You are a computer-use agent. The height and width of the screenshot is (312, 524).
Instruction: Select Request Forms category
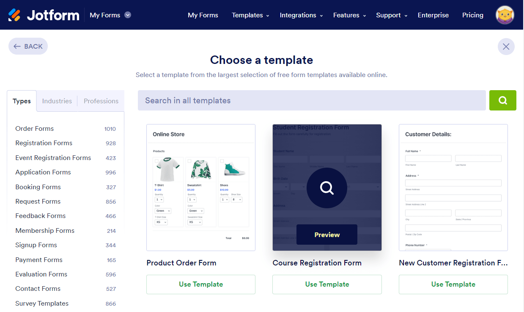click(66, 202)
